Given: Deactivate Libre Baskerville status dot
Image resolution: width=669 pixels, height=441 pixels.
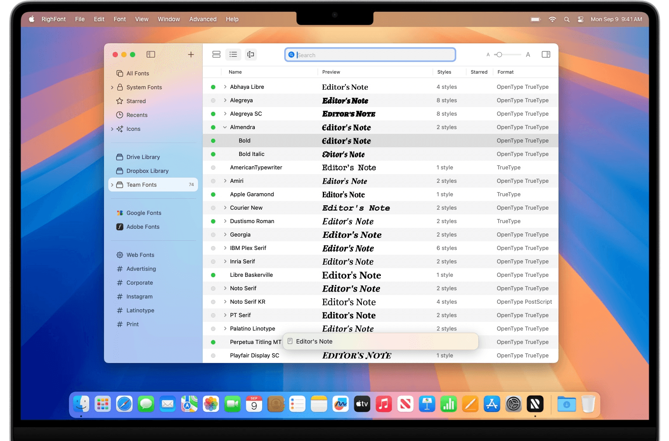Looking at the screenshot, I should [x=213, y=275].
